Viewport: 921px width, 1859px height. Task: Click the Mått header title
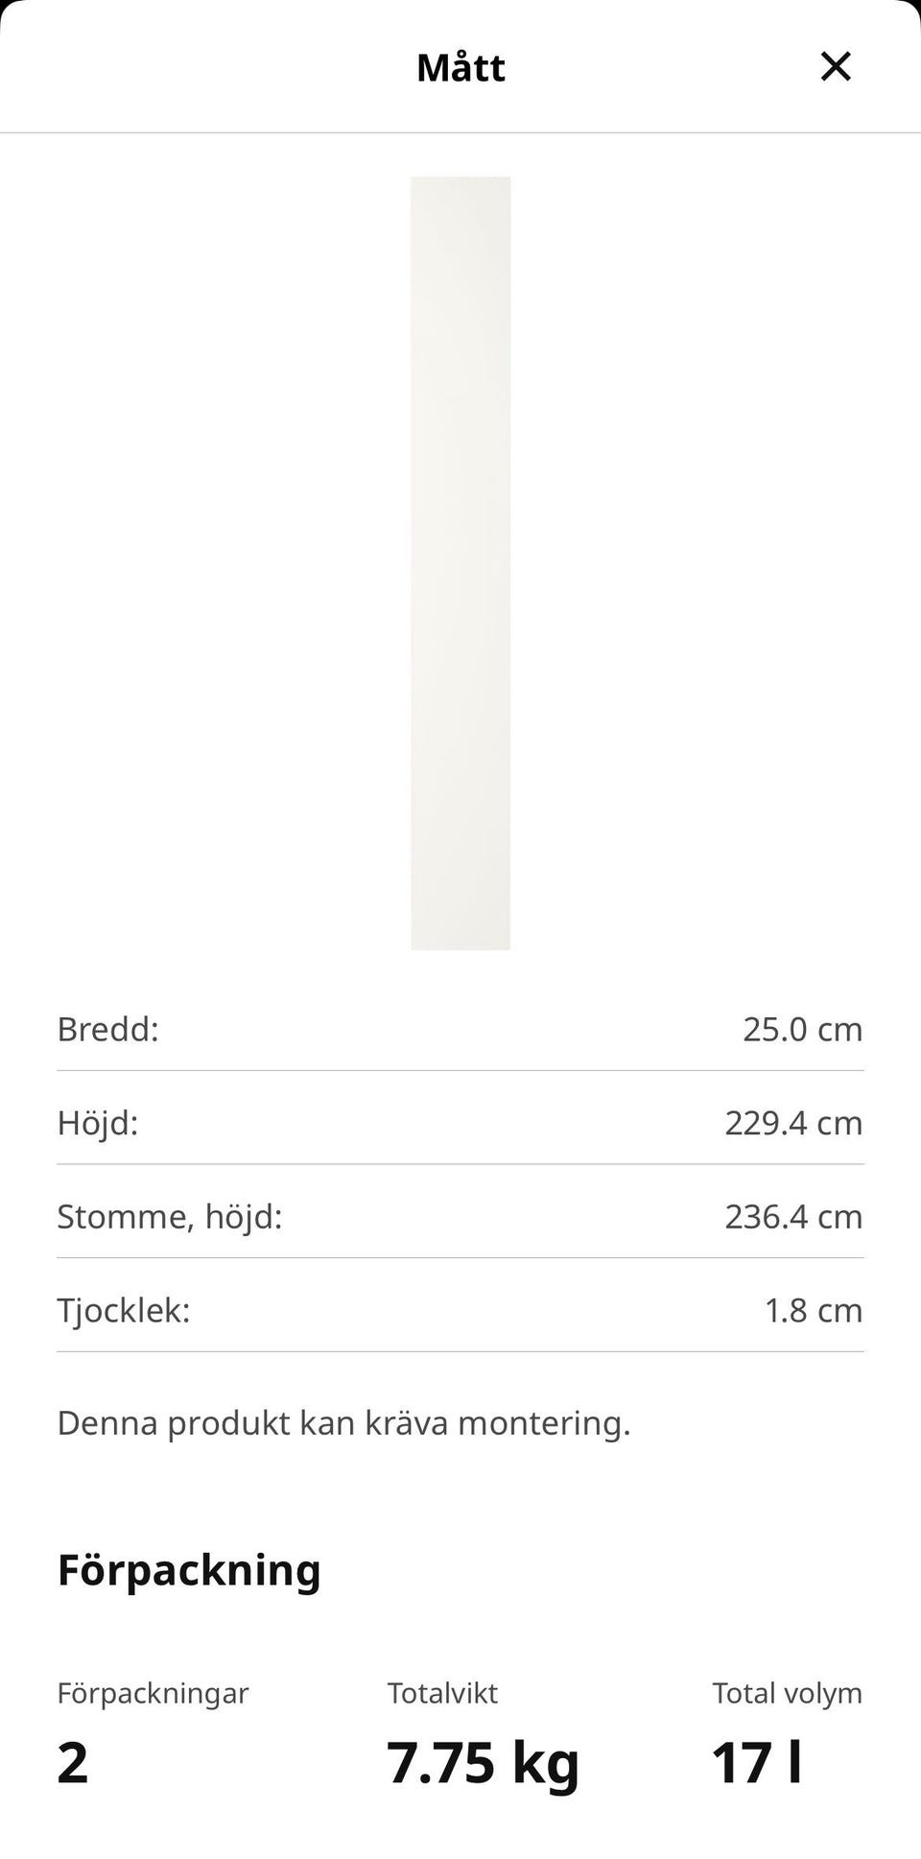(460, 67)
